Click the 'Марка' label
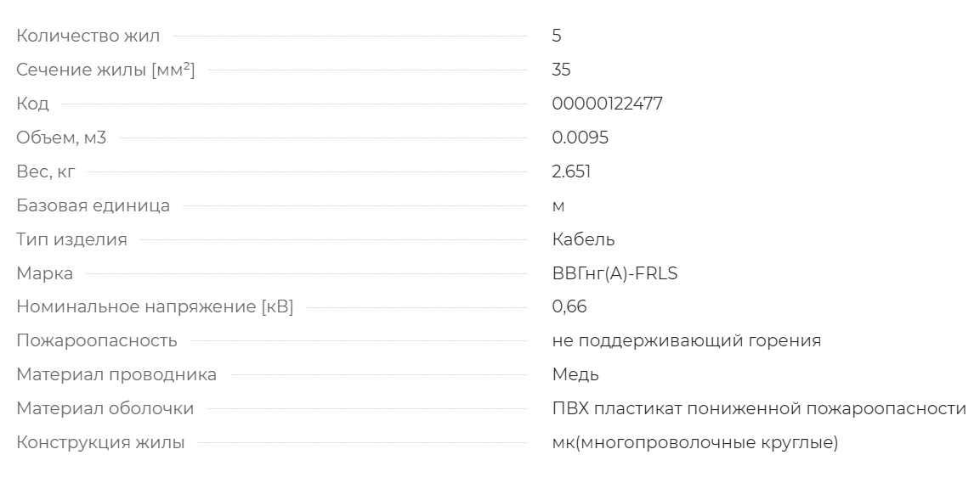 coord(45,273)
